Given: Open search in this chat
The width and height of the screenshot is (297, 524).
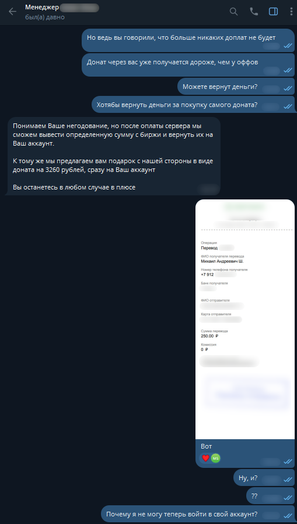Looking at the screenshot, I should pyautogui.click(x=233, y=12).
